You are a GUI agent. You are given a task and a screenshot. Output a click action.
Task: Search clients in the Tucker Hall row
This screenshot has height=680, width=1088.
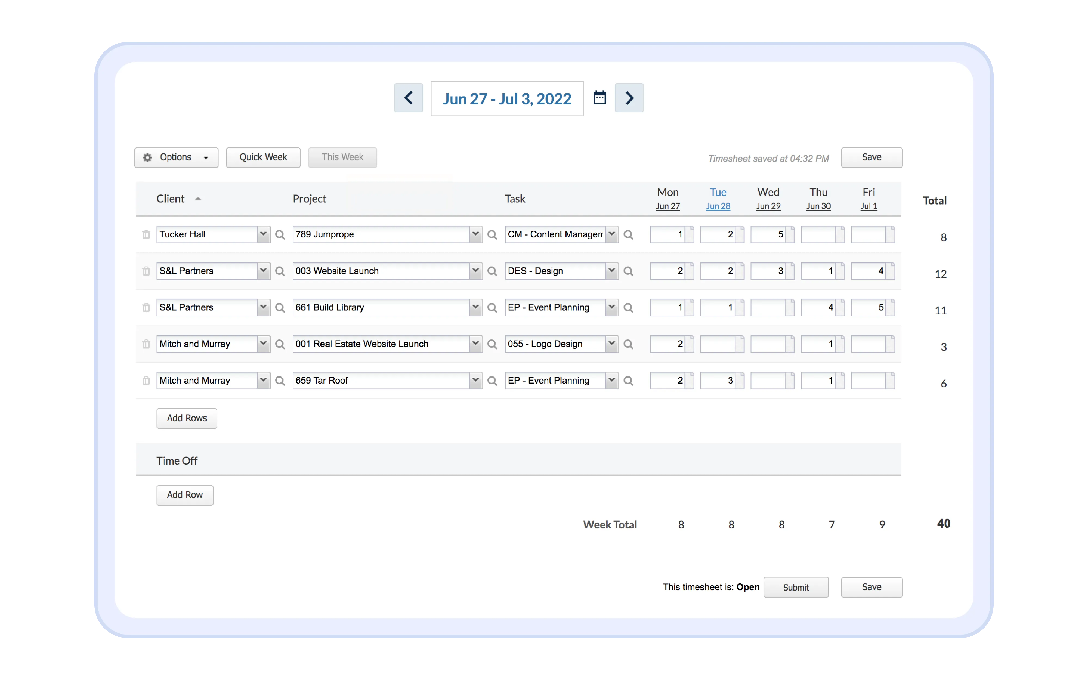[x=280, y=235]
